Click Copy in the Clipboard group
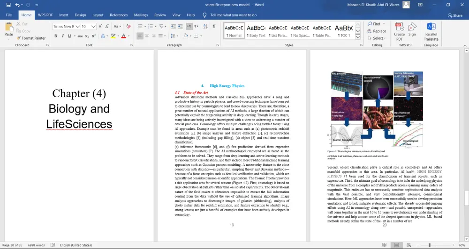The height and width of the screenshot is (249, 469). pyautogui.click(x=23, y=31)
